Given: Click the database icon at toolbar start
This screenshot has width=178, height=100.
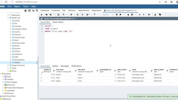Looking at the screenshot, I should (x=41, y=15).
